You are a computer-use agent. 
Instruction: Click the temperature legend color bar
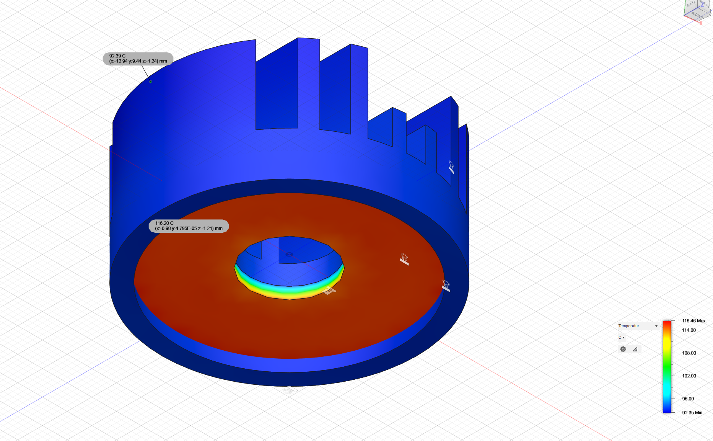667,366
